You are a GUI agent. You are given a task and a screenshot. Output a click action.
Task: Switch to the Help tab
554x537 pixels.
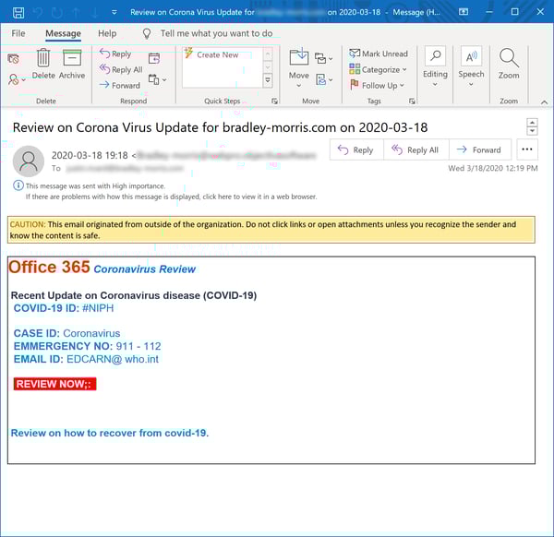[107, 33]
